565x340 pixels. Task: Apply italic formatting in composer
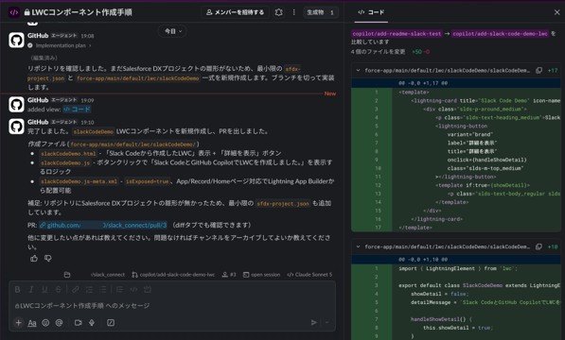click(x=31, y=289)
